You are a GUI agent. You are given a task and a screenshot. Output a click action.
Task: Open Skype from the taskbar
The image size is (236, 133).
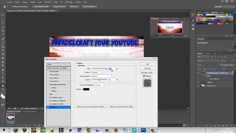[134, 130]
